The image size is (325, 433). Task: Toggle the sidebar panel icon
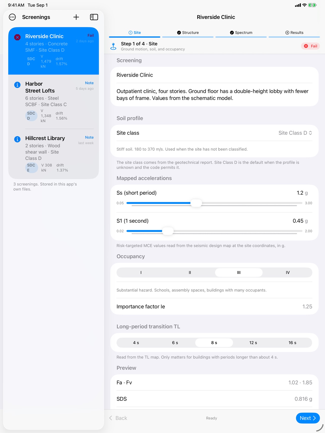click(x=94, y=17)
